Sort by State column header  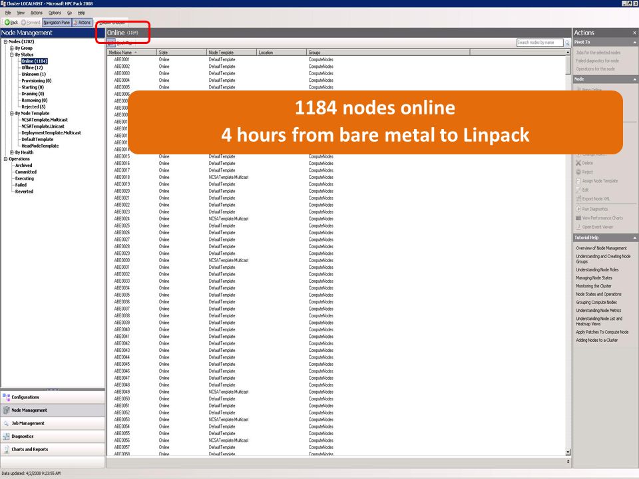pos(182,53)
